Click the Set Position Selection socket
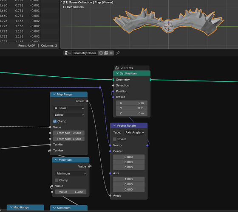Image resolution: width=238 pixels, height=212 pixels. point(113,86)
